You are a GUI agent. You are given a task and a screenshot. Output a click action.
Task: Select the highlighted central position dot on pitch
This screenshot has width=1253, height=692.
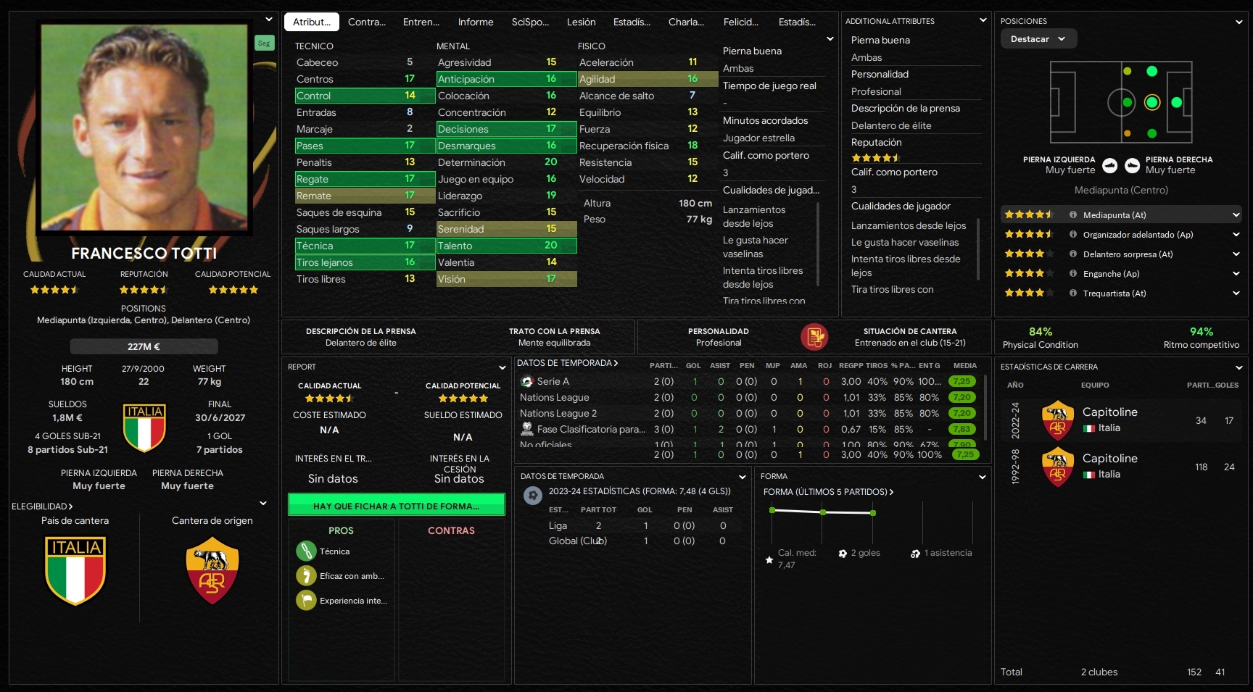(x=1152, y=102)
